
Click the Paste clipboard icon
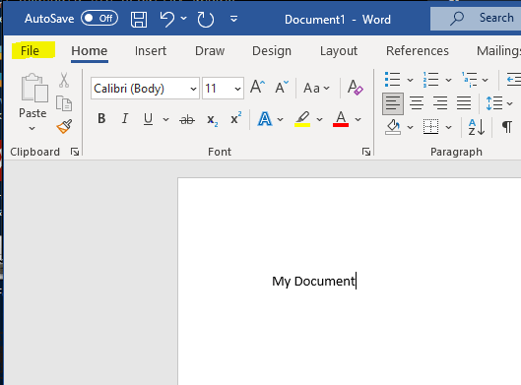coord(34,88)
